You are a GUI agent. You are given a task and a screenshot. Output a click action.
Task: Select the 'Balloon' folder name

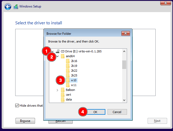coord(70,90)
